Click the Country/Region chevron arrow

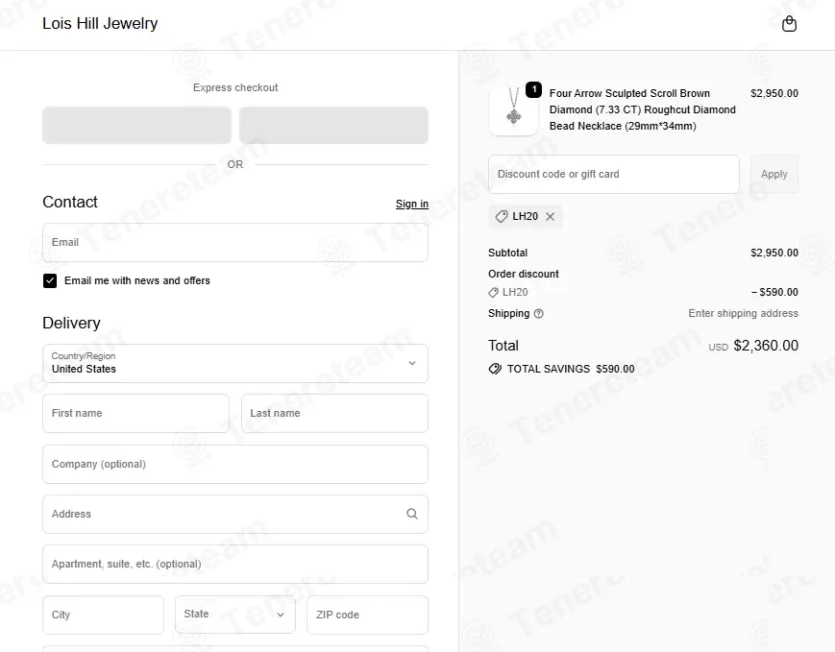point(411,363)
